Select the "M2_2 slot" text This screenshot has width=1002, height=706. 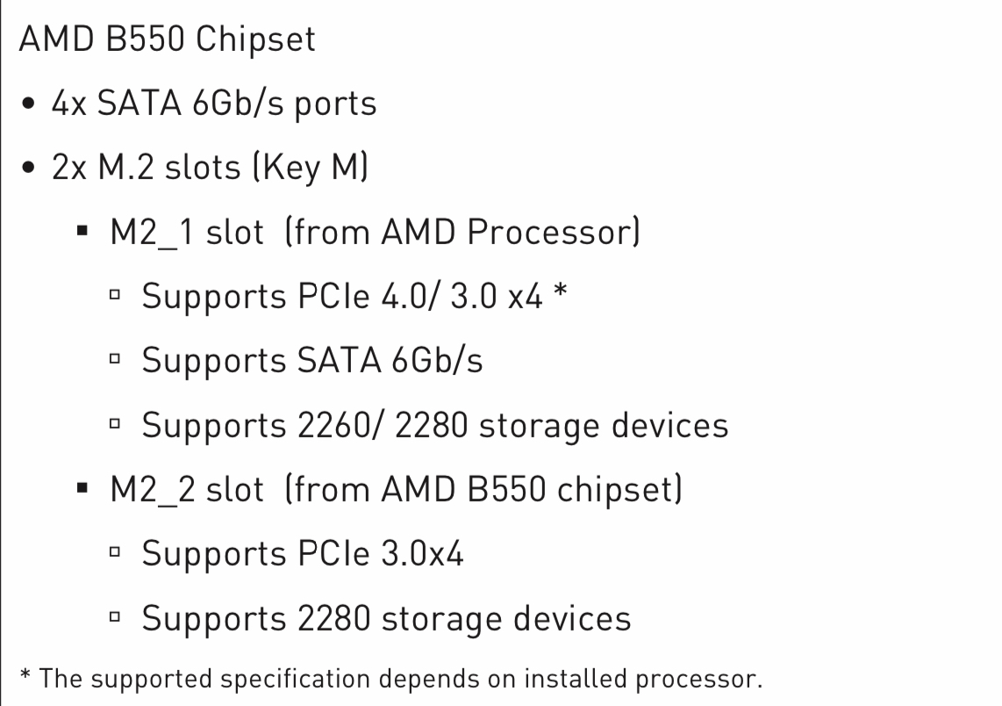tap(186, 490)
